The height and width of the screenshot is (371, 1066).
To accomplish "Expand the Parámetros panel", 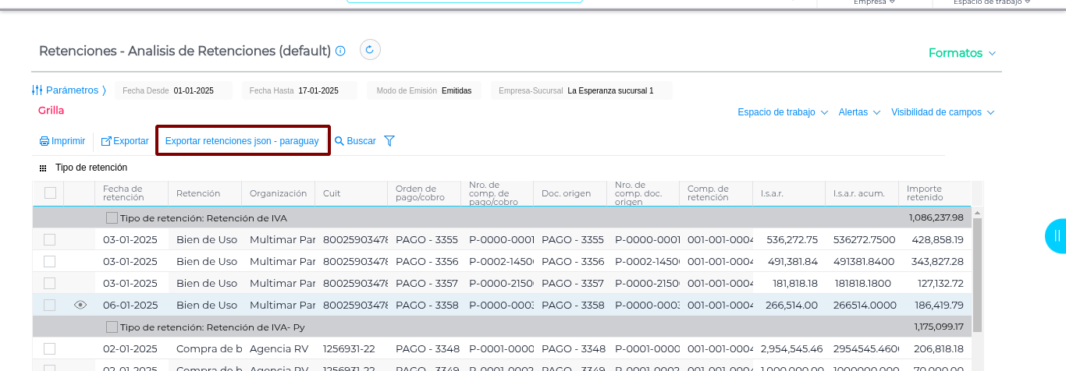I will [69, 90].
